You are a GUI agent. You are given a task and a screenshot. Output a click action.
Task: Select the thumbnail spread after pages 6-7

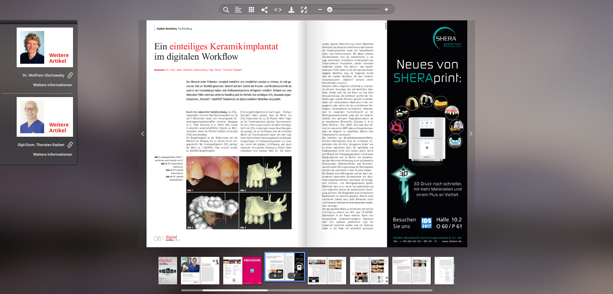point(327,271)
